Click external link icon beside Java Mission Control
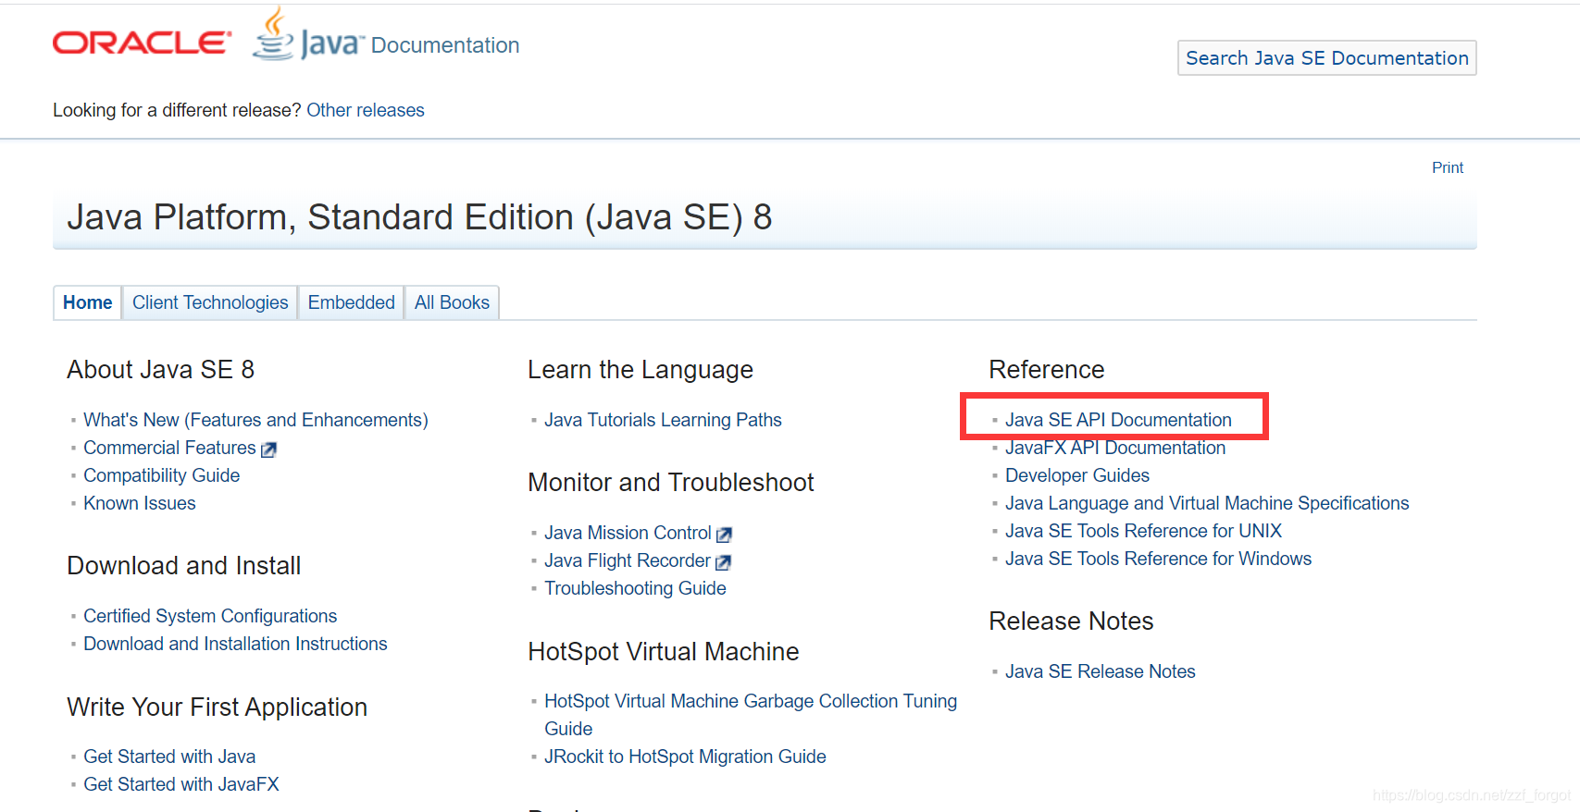 [x=724, y=535]
